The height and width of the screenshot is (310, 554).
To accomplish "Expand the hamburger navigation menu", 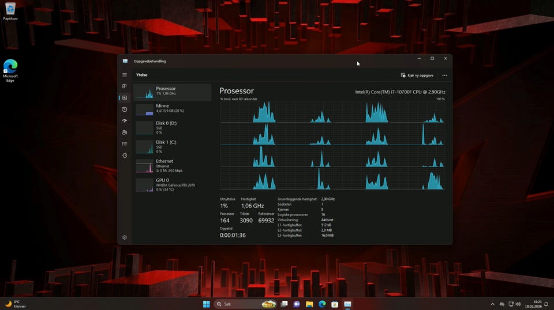I will coord(125,75).
